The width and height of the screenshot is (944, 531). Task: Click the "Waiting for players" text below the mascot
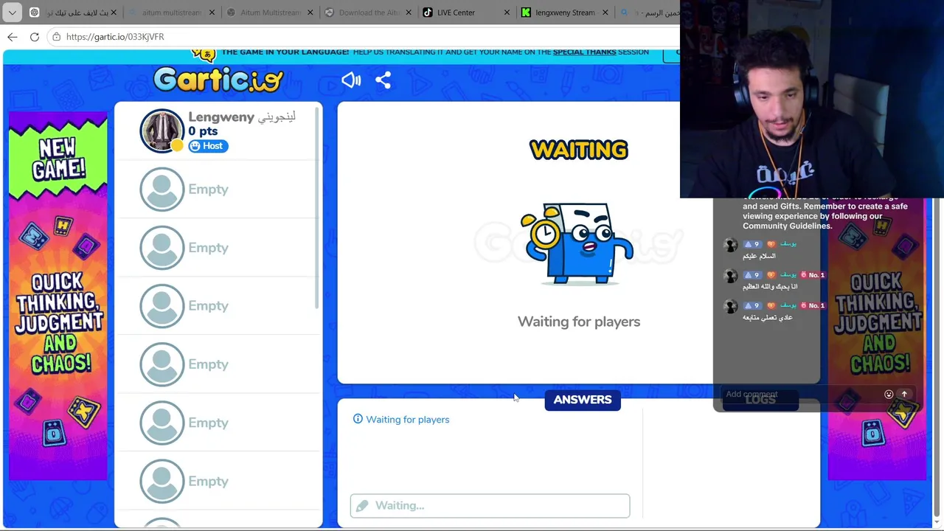tap(579, 322)
